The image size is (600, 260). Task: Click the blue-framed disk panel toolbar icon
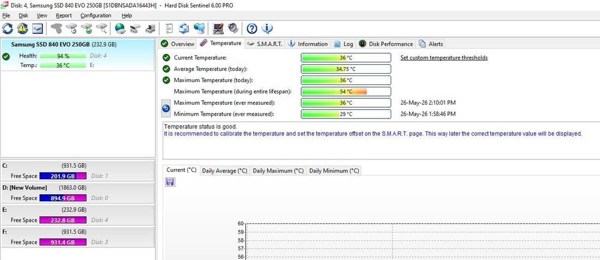[37, 28]
